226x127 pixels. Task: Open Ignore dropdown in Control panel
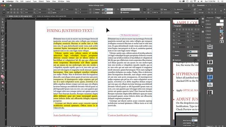tap(56, 13)
